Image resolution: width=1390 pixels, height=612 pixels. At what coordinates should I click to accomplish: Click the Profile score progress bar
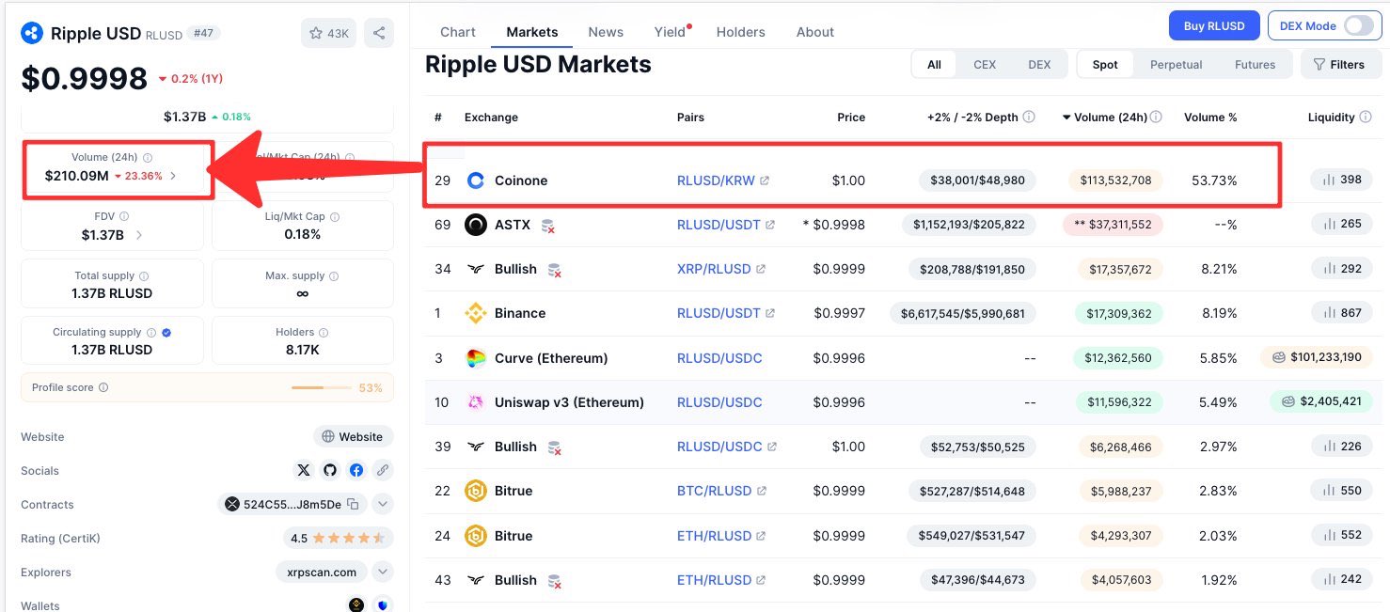(322, 387)
